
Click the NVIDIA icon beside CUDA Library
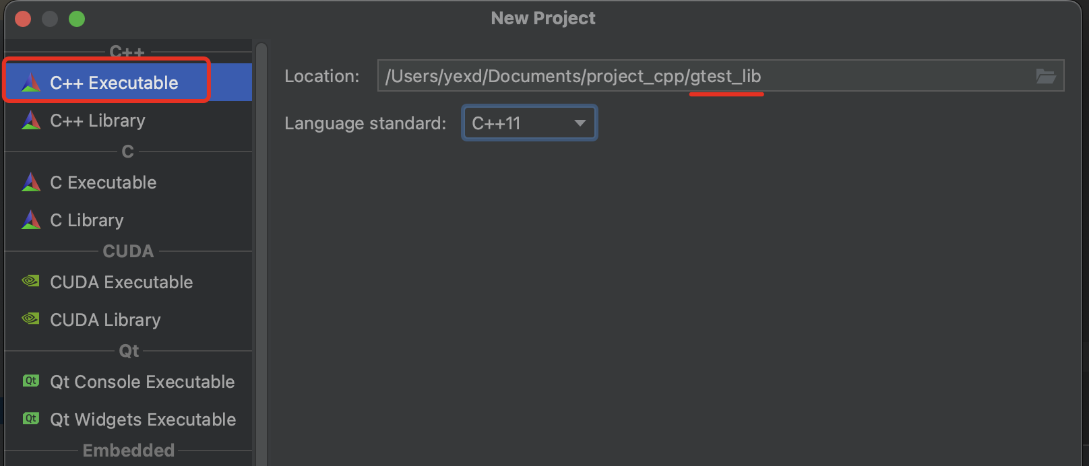coord(31,319)
